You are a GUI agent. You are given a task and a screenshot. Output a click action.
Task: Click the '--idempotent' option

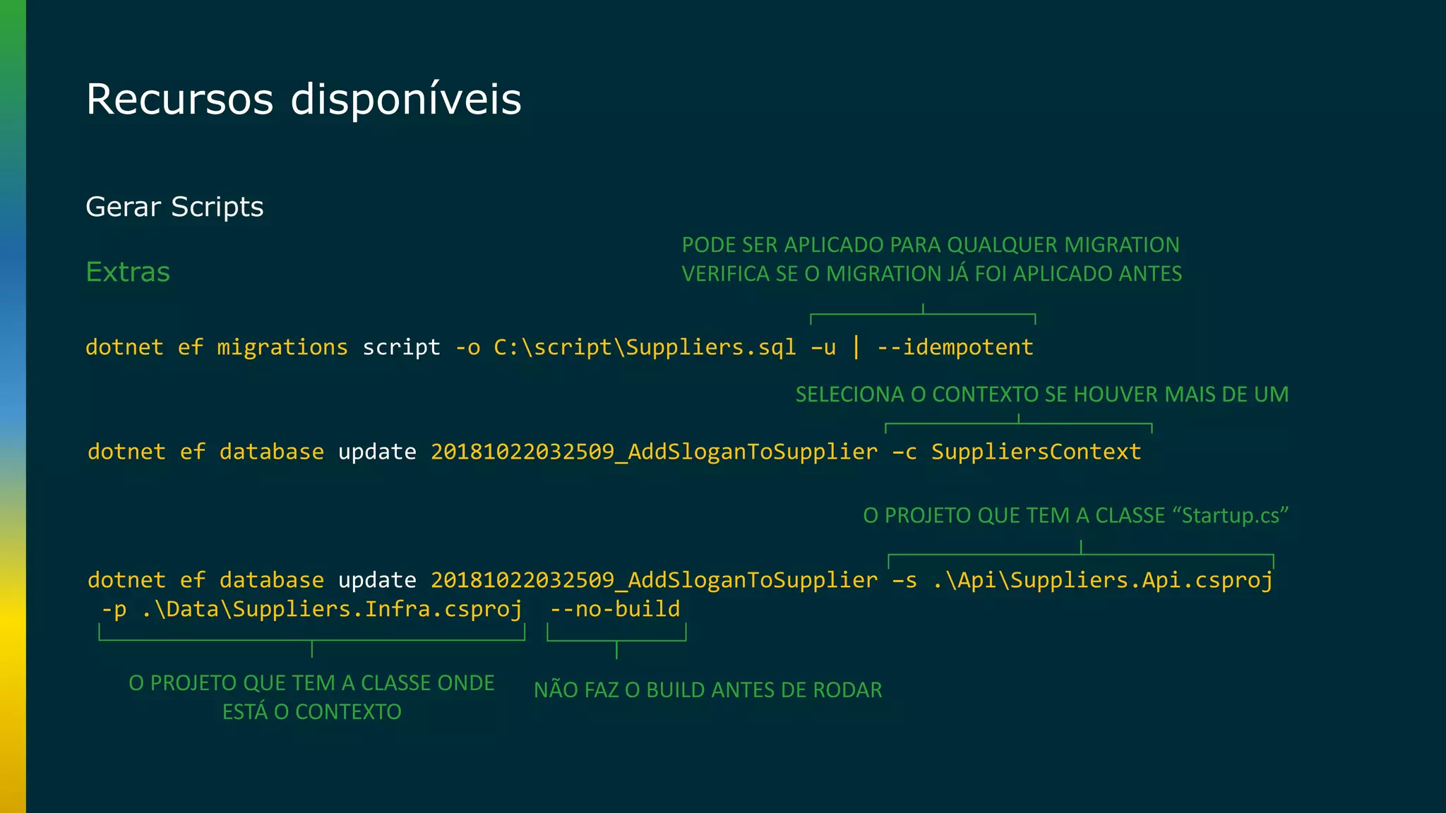(955, 347)
